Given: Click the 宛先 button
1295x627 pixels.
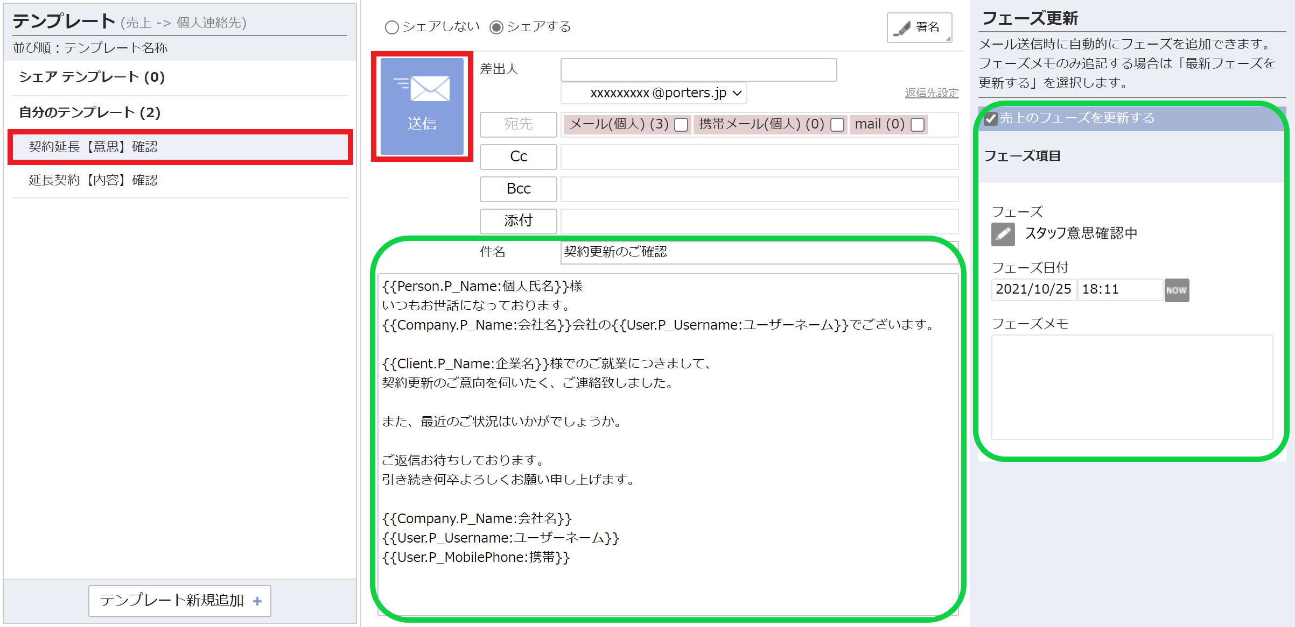Looking at the screenshot, I should [518, 124].
